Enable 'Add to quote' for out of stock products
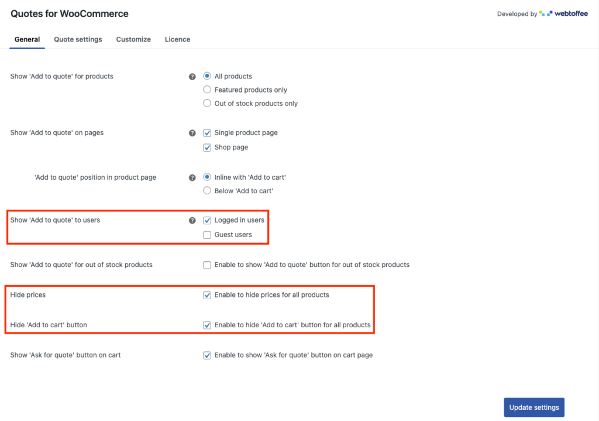599x421 pixels. tap(207, 265)
